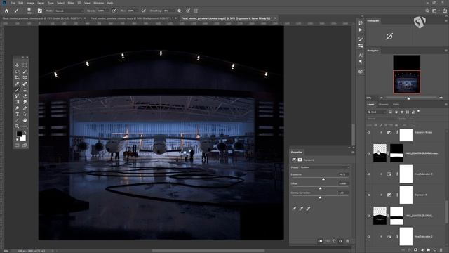Select the Healing Brush tool
The width and height of the screenshot is (449, 253).
[25, 84]
